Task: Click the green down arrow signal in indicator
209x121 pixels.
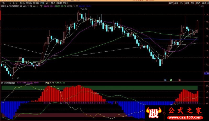Action: (x=82, y=87)
